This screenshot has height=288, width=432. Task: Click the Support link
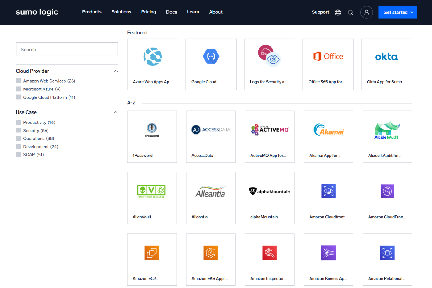[x=320, y=12]
